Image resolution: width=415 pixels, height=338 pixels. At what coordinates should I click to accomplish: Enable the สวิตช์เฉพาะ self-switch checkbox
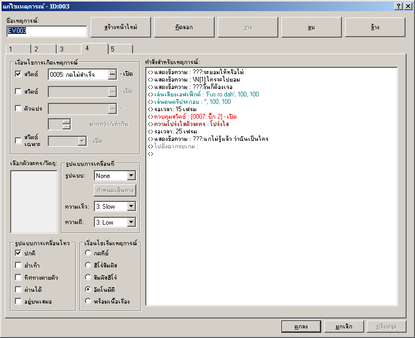pyautogui.click(x=18, y=140)
